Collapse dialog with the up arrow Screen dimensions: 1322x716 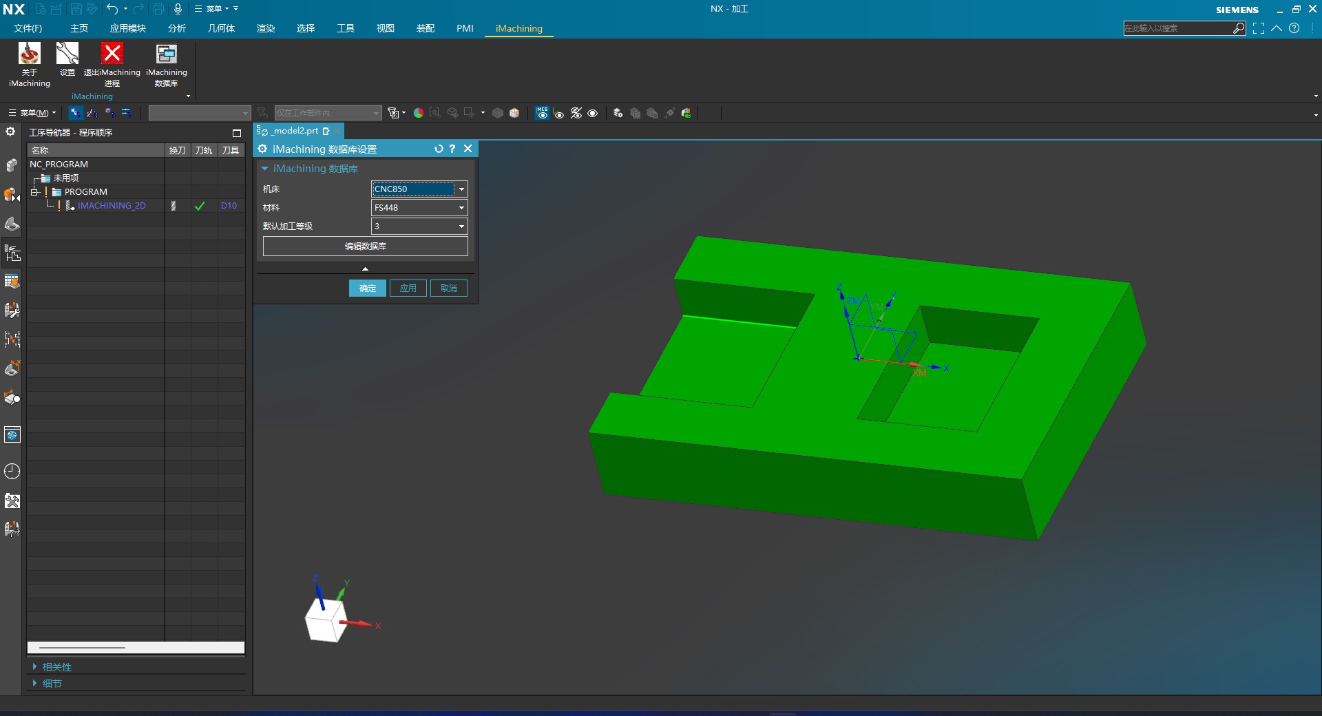365,268
